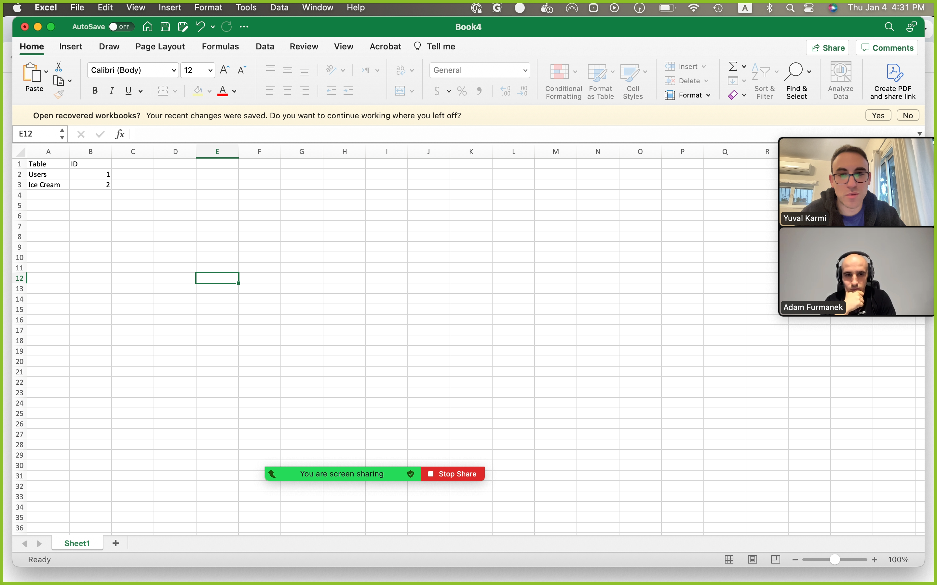937x585 pixels.
Task: Click Create PDF and share link
Action: tap(892, 82)
